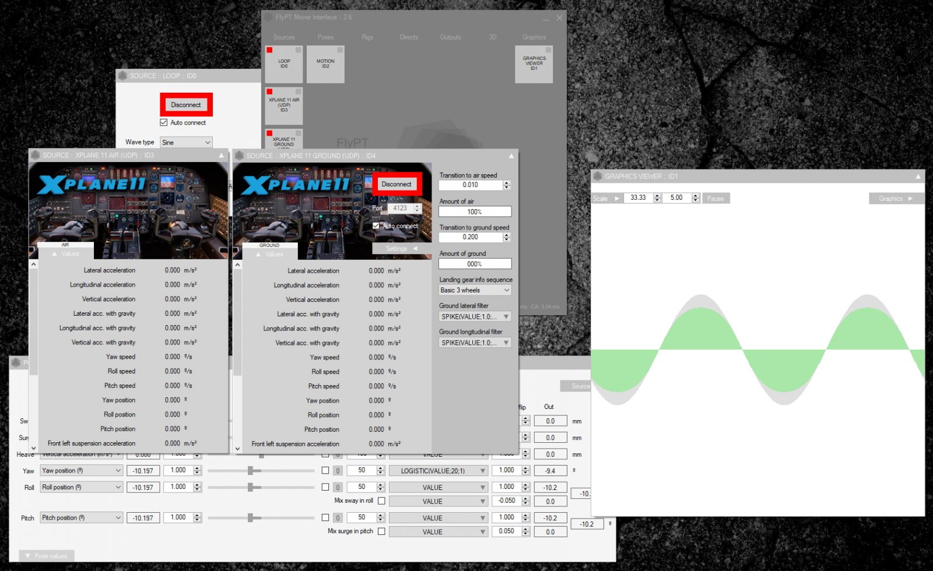This screenshot has height=571, width=933.
Task: Open the Landing gear info sequence dropdown
Action: pyautogui.click(x=475, y=290)
